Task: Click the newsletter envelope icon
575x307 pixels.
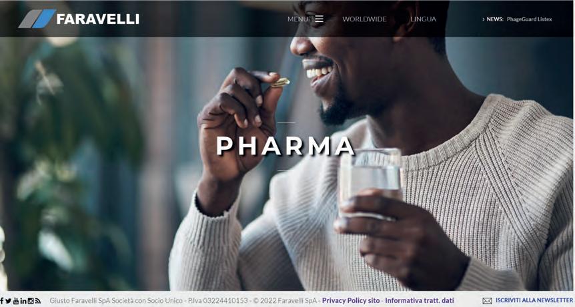Action: [487, 301]
